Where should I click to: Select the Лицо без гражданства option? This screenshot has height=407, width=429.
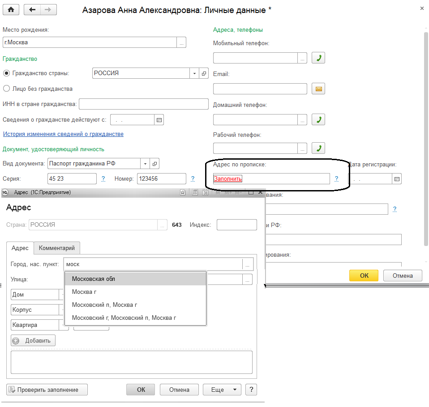pyautogui.click(x=7, y=89)
